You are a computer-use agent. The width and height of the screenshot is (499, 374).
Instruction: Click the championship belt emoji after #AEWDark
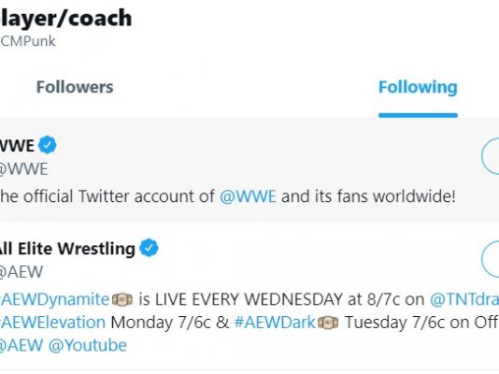pos(328,323)
